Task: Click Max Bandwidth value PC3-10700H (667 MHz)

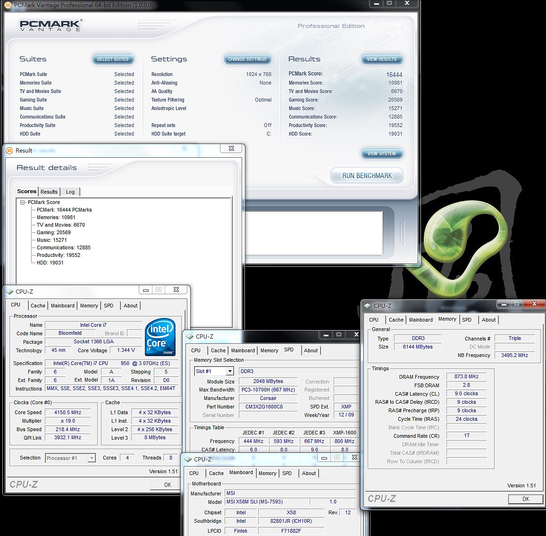Action: tap(268, 390)
